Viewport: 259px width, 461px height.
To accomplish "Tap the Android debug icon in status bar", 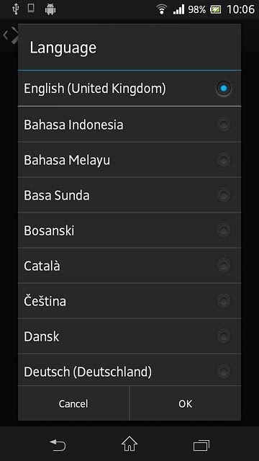I will (50, 9).
